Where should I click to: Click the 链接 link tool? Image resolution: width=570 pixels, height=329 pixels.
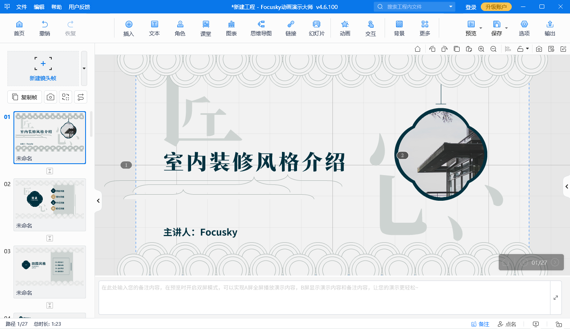pos(291,29)
